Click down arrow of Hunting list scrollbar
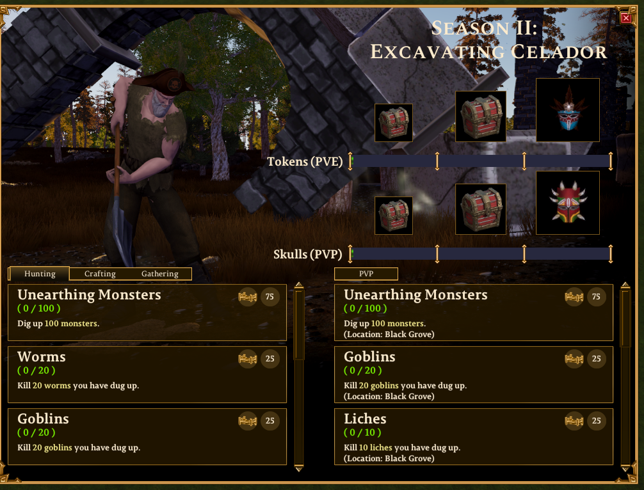The height and width of the screenshot is (490, 644). 299,468
